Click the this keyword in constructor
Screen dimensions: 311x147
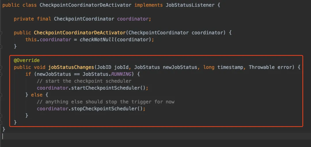point(31,40)
